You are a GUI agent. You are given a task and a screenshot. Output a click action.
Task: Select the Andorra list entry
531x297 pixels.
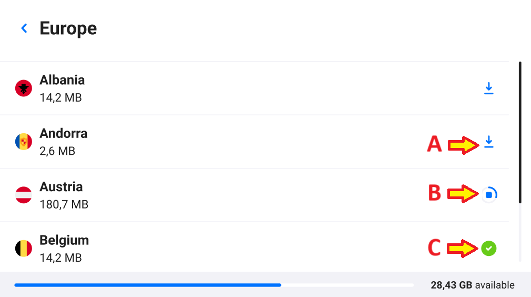[x=254, y=142]
